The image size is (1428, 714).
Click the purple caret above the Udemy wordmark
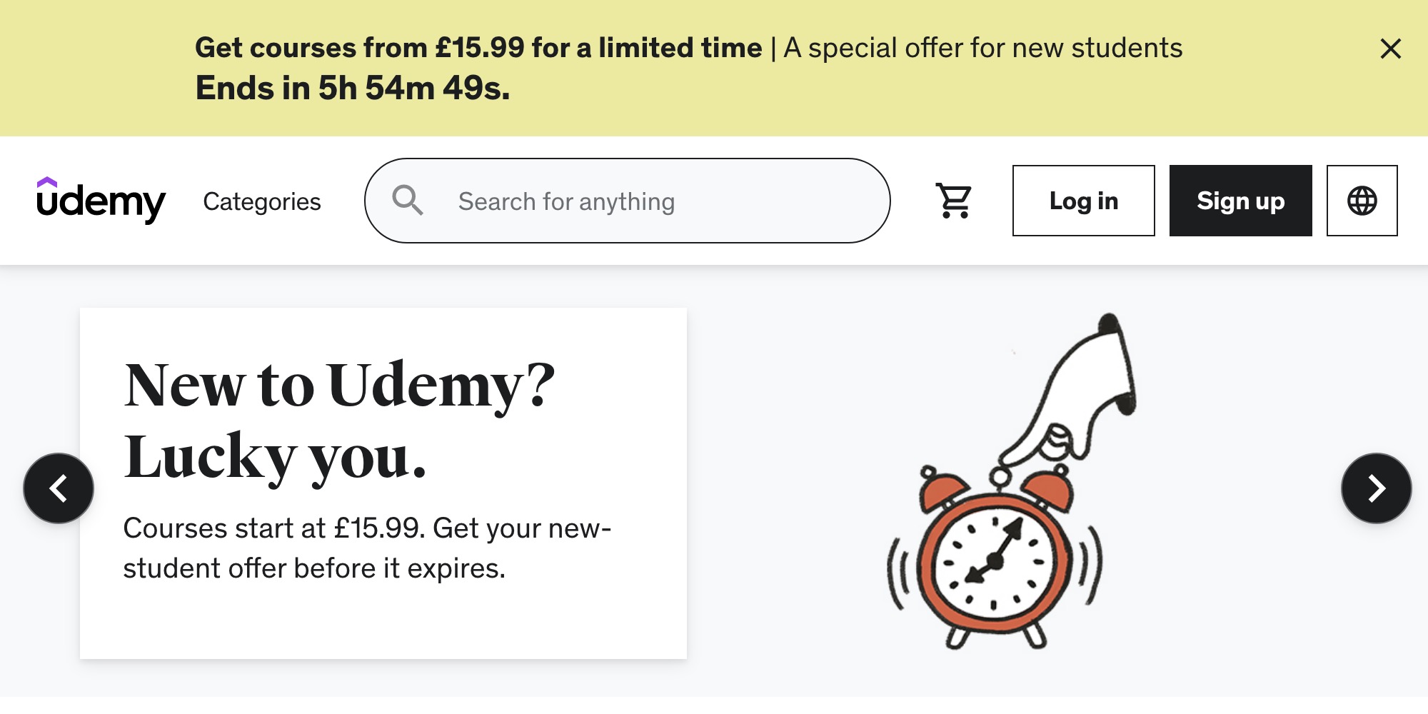(47, 181)
